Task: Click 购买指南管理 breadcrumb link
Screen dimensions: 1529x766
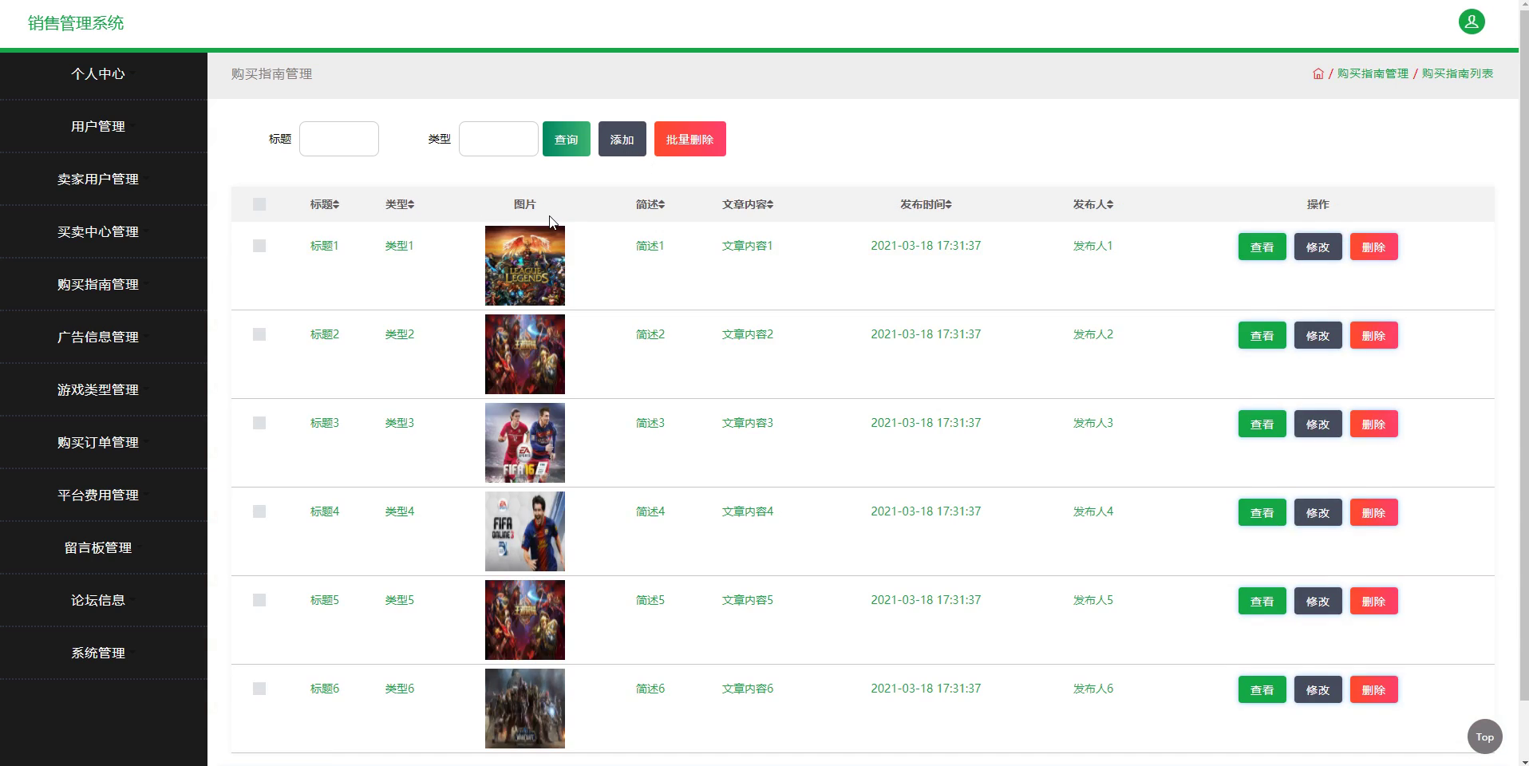Action: 1373,73
